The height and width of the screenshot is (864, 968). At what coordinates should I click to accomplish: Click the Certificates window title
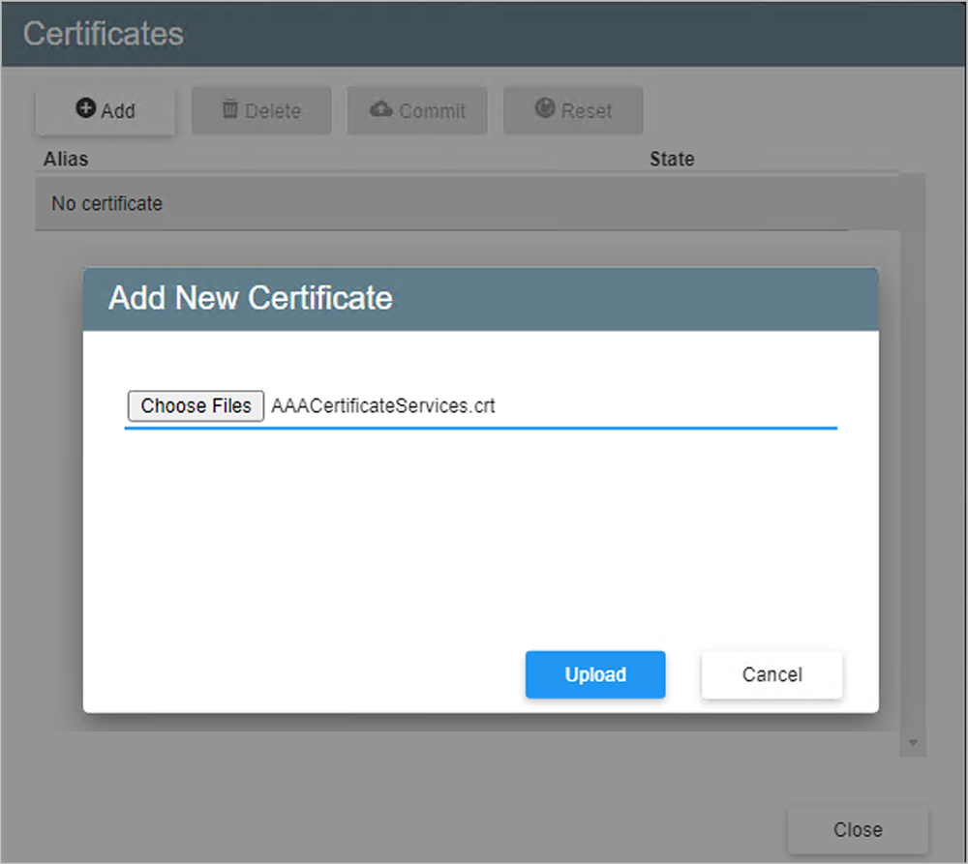coord(104,34)
